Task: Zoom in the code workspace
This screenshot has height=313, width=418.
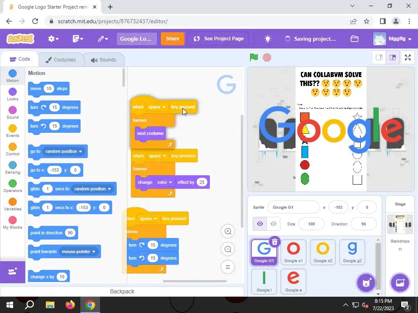Action: click(228, 231)
